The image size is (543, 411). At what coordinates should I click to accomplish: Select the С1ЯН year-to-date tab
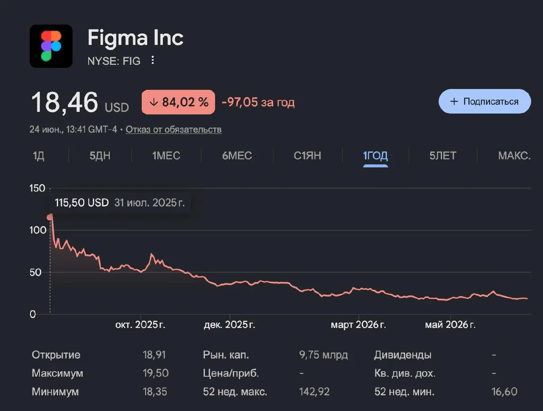308,156
